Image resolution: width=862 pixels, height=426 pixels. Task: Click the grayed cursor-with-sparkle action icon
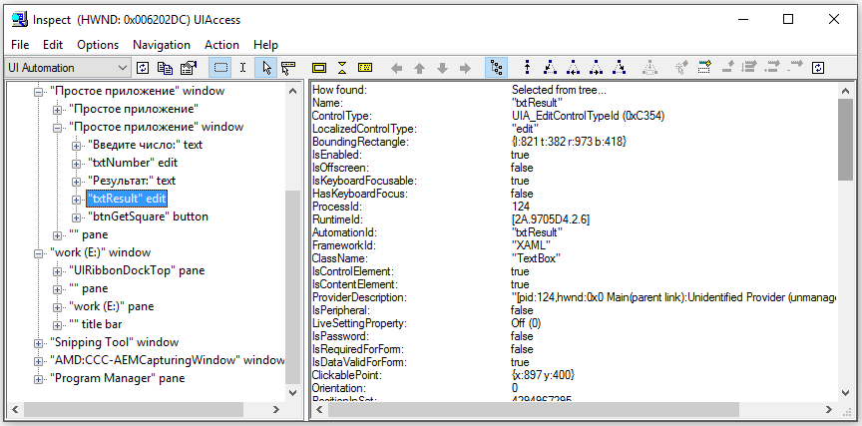(x=681, y=68)
